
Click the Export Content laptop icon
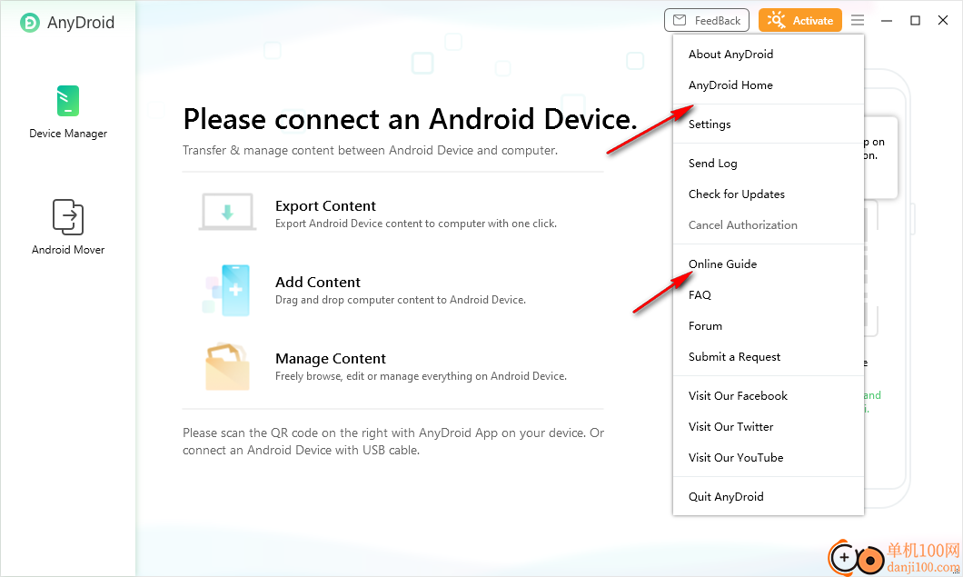(227, 212)
